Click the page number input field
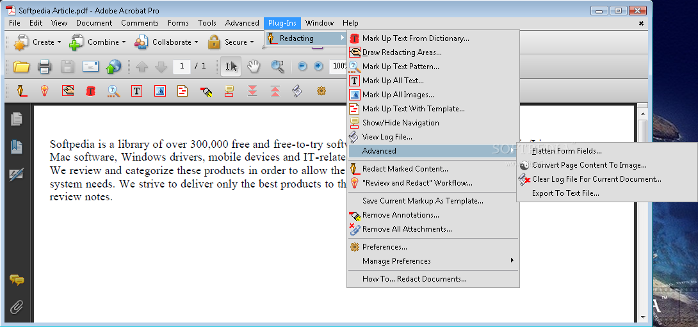The width and height of the screenshot is (698, 327). coord(182,67)
